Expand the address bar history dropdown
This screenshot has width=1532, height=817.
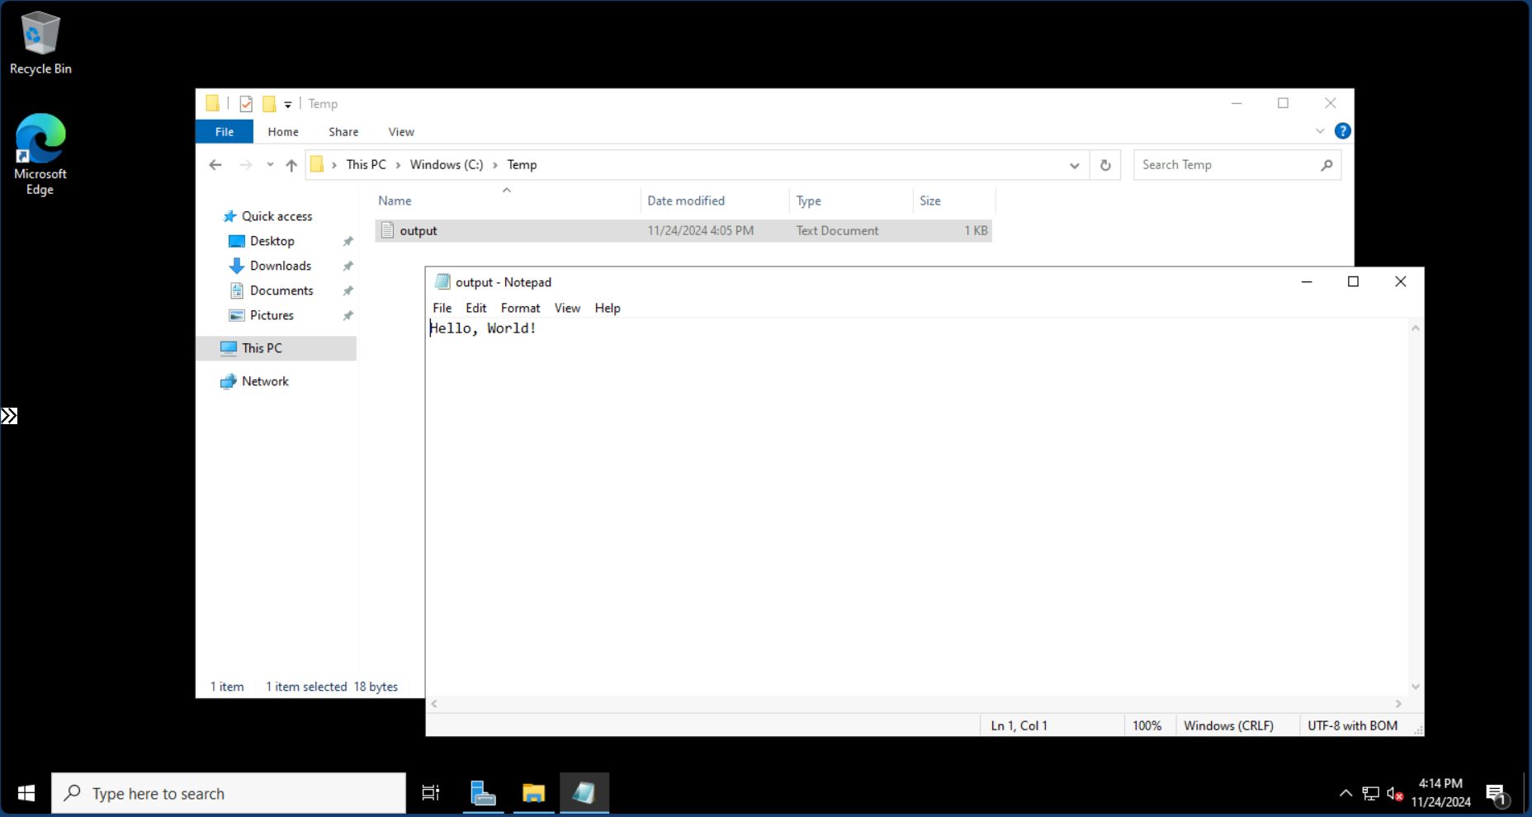point(1074,165)
